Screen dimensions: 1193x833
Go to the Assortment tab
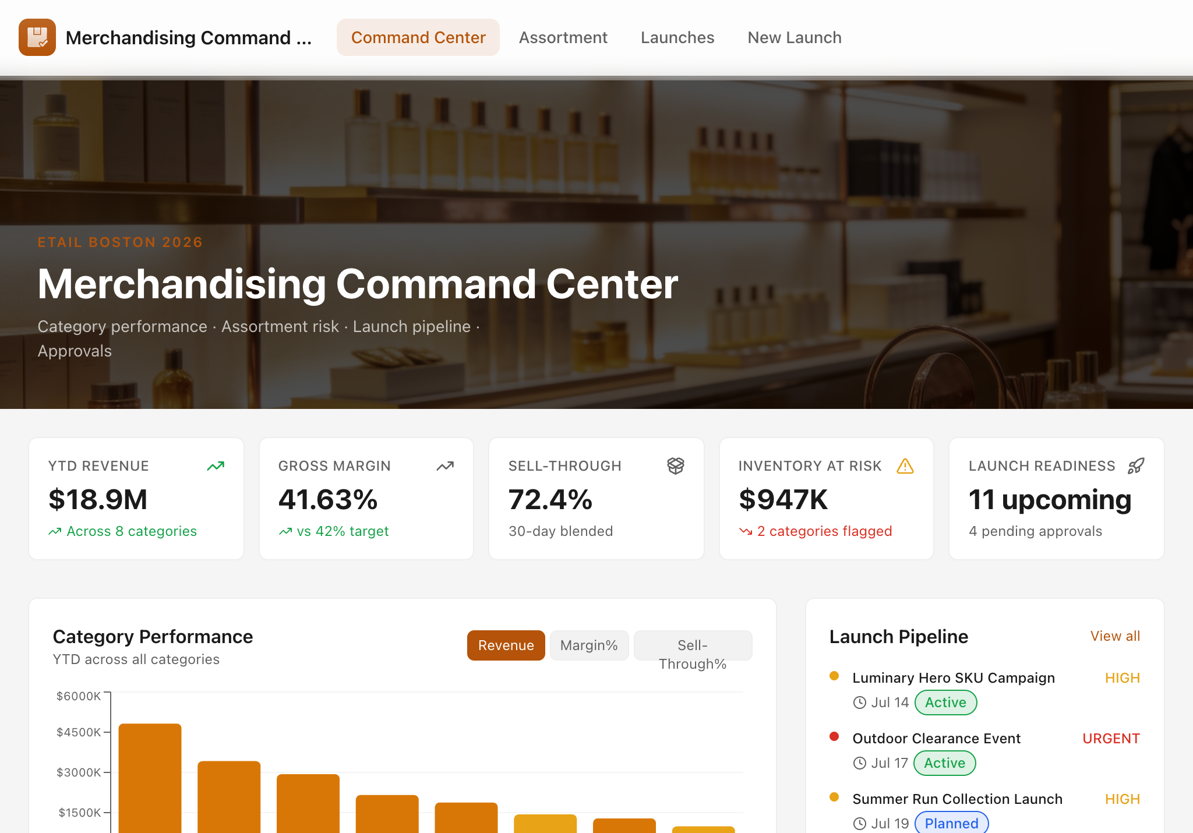point(563,37)
